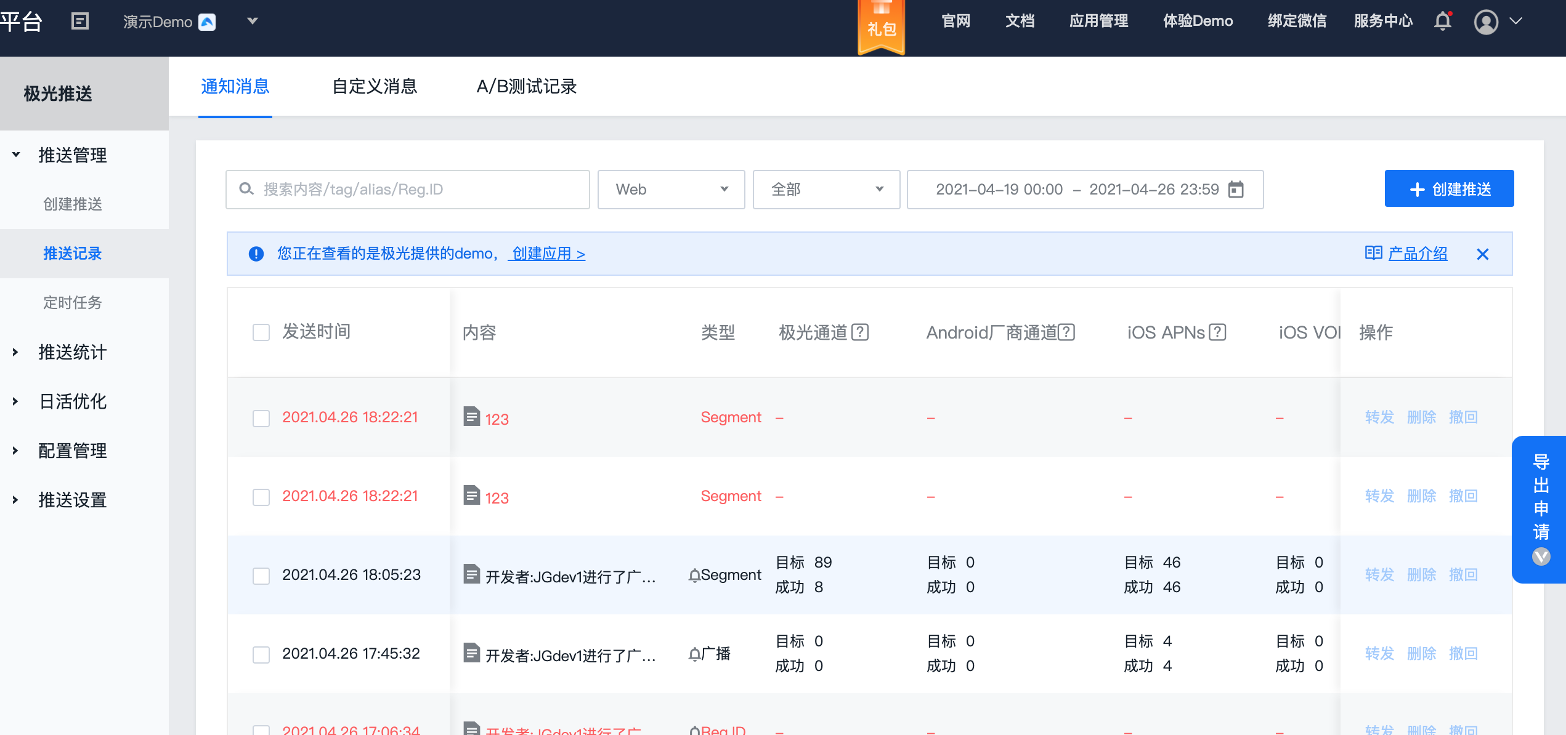Viewport: 1566px width, 735px height.
Task: Check the 17:45:32 record row checkbox
Action: coord(261,654)
